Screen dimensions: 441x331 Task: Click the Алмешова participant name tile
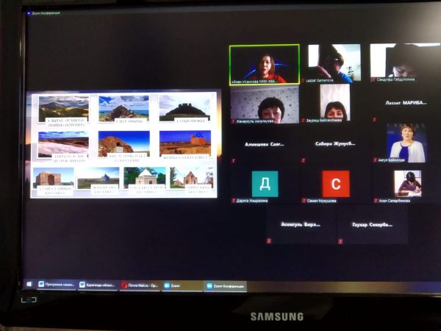pyautogui.click(x=265, y=144)
